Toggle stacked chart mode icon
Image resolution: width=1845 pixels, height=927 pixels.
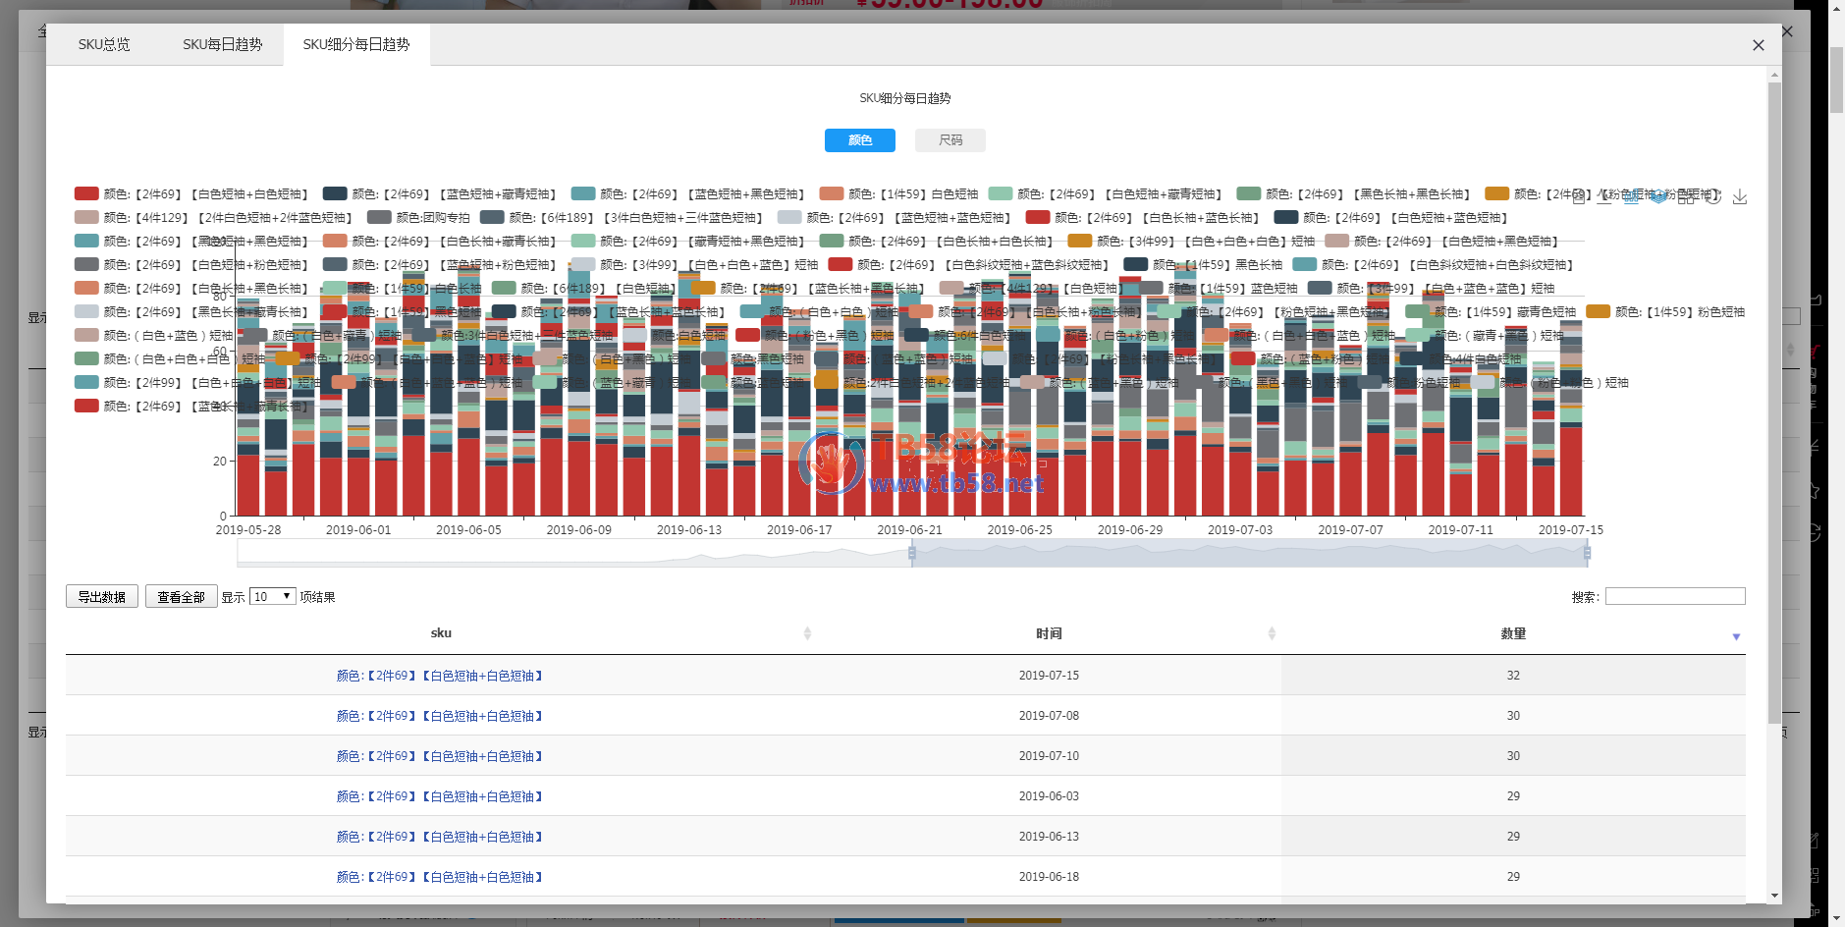point(1658,197)
